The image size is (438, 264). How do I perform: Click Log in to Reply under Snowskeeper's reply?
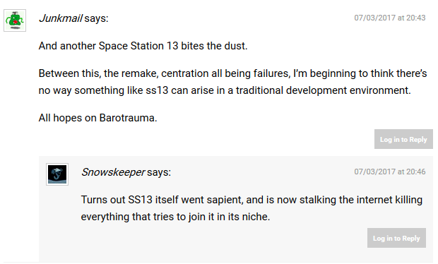[x=396, y=238]
